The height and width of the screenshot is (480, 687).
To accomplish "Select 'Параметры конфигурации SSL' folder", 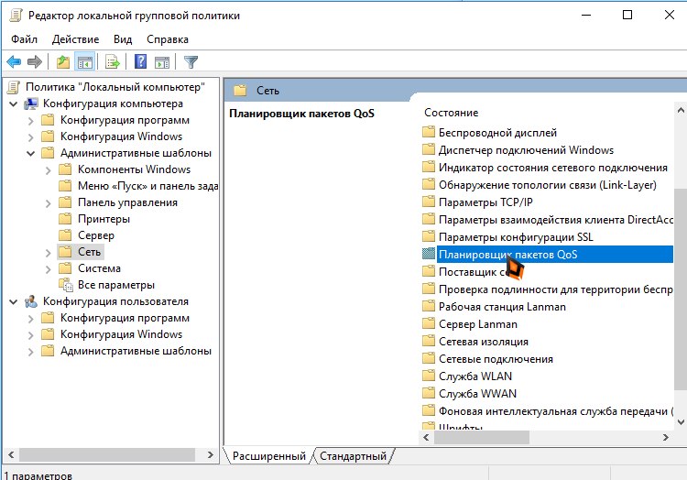I will (x=516, y=237).
